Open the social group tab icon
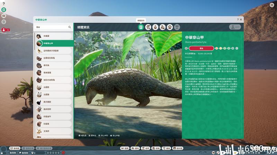This screenshot has height=155, width=277. click(x=162, y=27)
